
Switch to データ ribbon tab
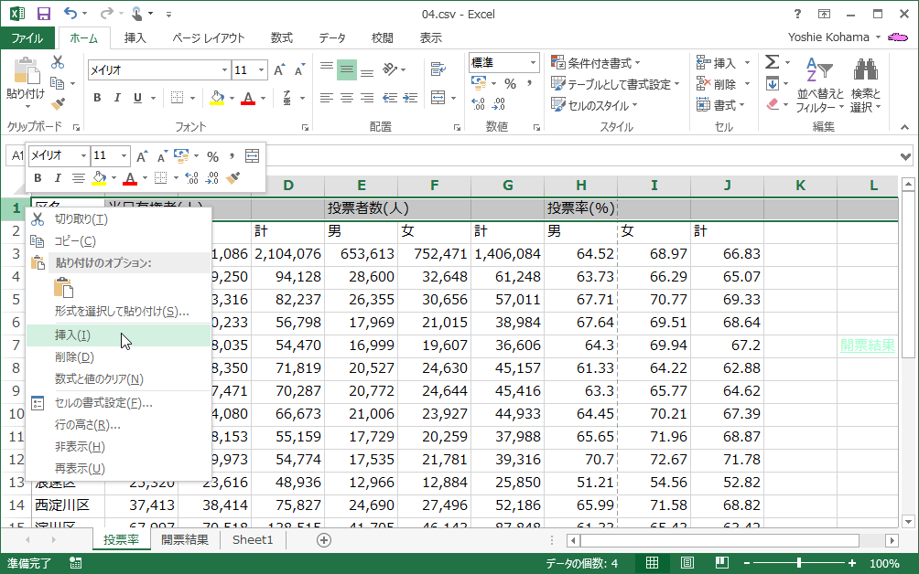coord(331,38)
